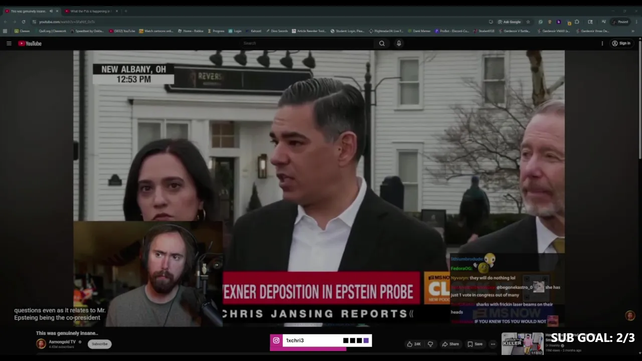642x361 pixels.
Task: Click the YouTube logo to go home
Action: (x=30, y=44)
